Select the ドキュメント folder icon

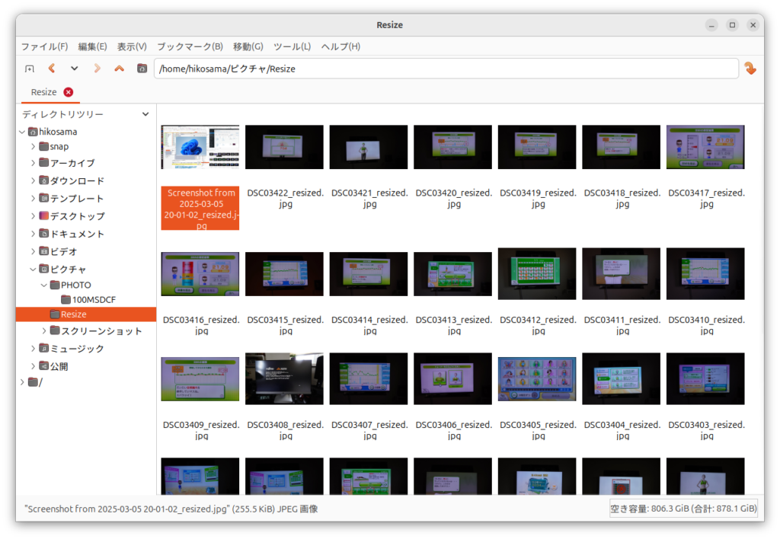[43, 234]
